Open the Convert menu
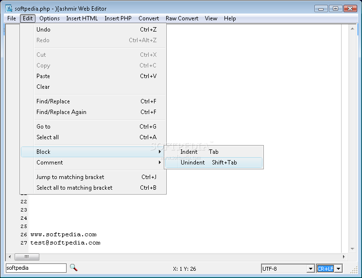Image resolution: width=362 pixels, height=278 pixels. (x=149, y=18)
